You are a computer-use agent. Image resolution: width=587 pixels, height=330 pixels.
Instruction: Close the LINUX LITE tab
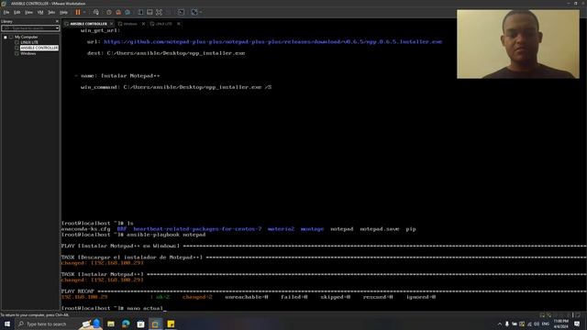179,24
